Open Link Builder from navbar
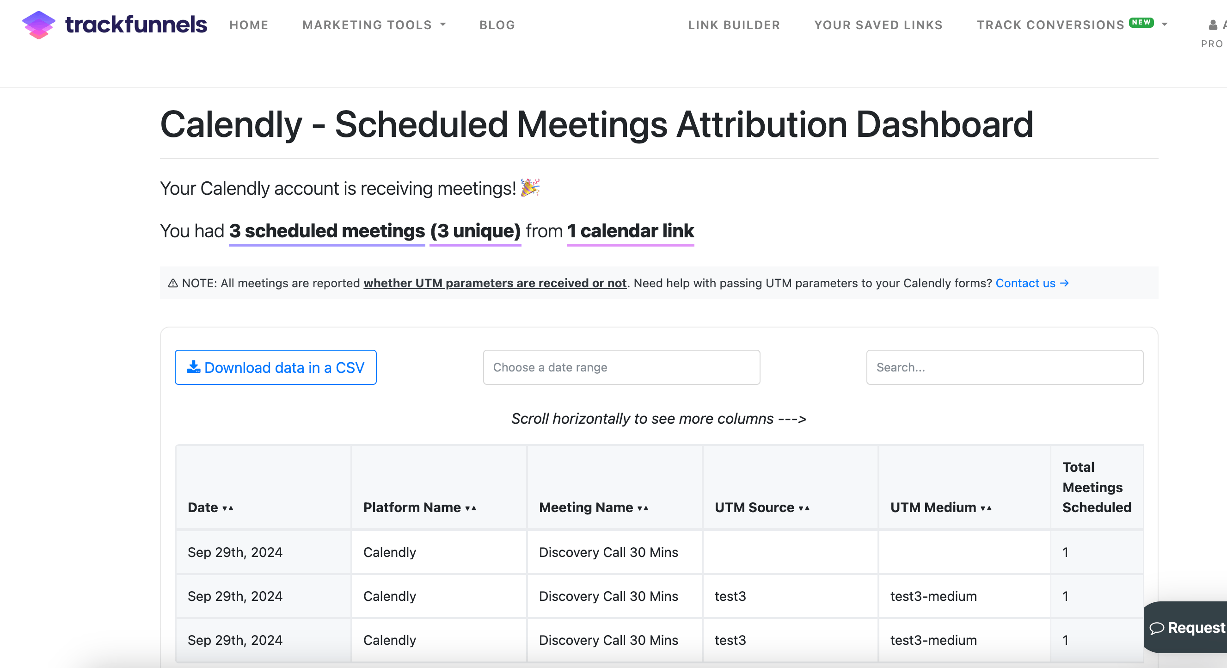The image size is (1227, 668). (734, 25)
